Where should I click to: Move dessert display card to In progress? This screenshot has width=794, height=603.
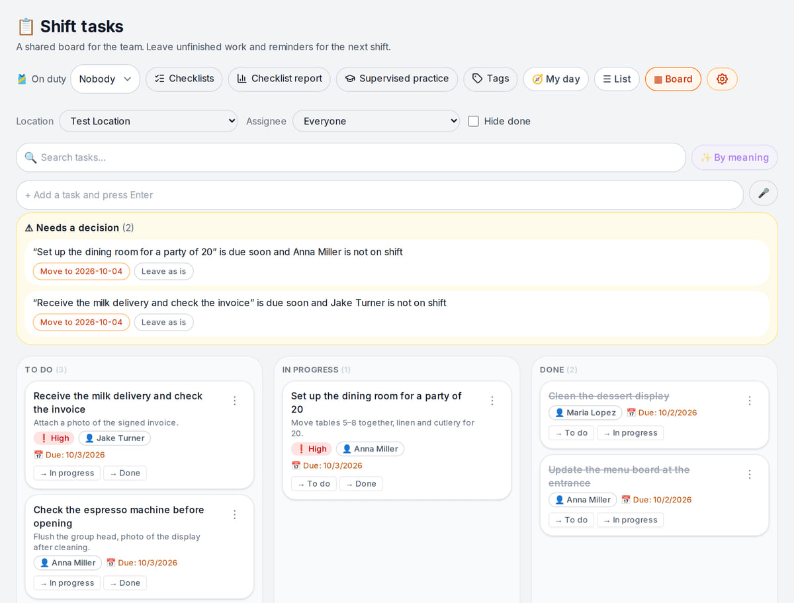click(630, 432)
